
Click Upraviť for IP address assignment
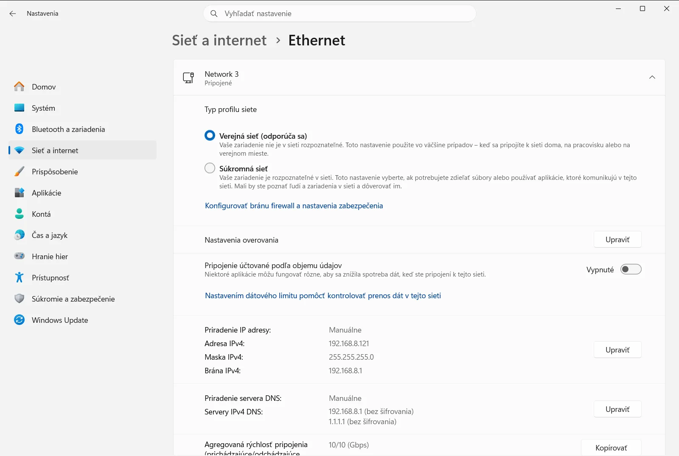click(617, 350)
